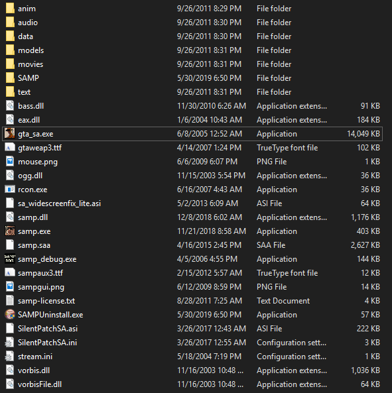The height and width of the screenshot is (393, 392).
Task: Select the date 11/21/2018 8:58 AM
Action: click(x=212, y=231)
